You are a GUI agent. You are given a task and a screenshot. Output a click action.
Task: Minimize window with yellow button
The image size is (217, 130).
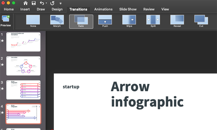click(8, 3)
